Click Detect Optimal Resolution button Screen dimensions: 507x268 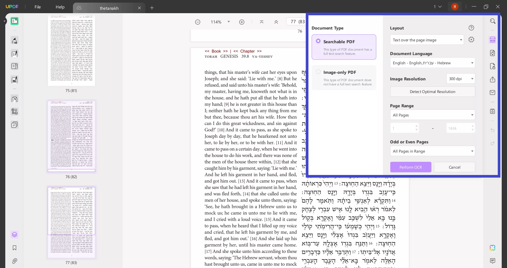click(x=433, y=92)
